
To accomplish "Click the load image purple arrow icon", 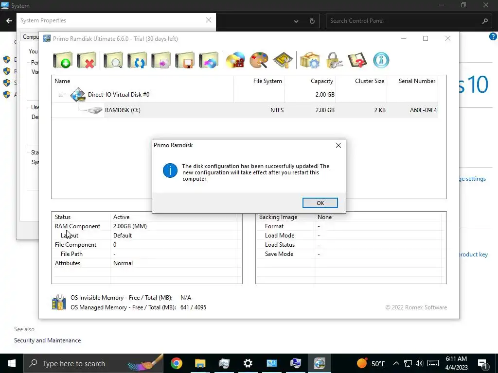I will pos(160,60).
